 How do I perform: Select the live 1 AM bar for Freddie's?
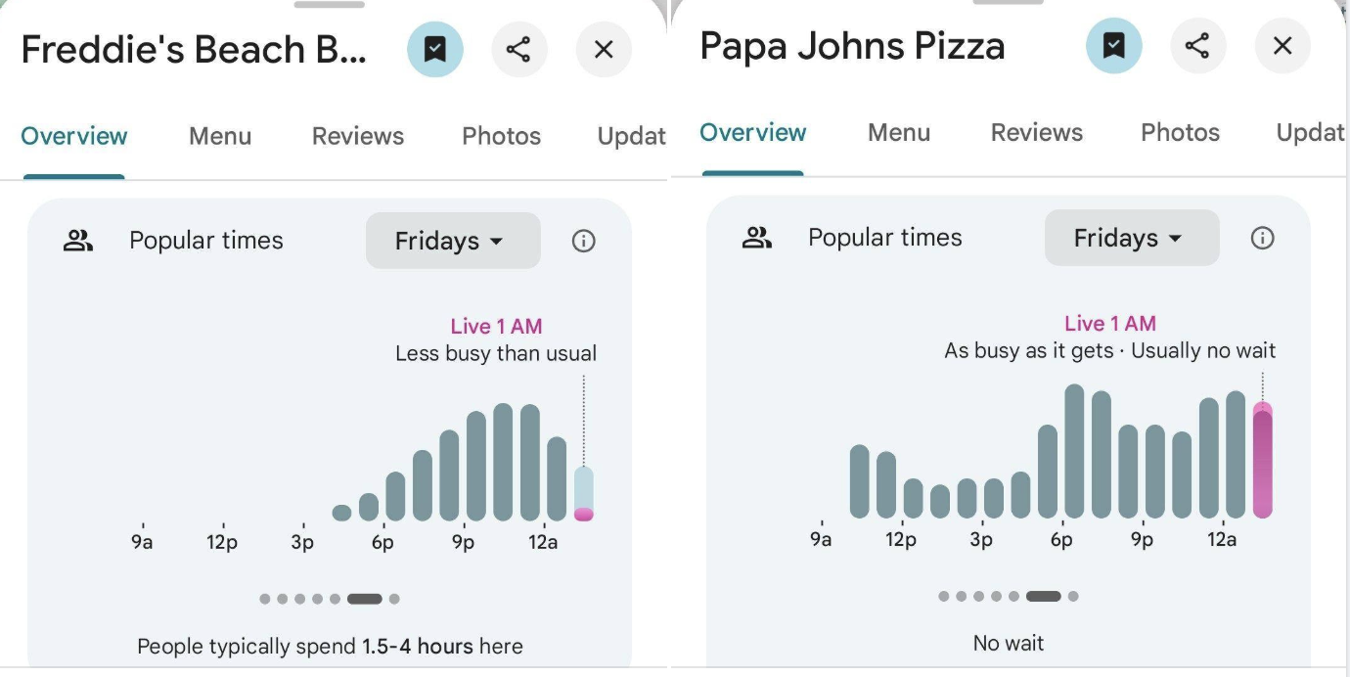(x=583, y=495)
